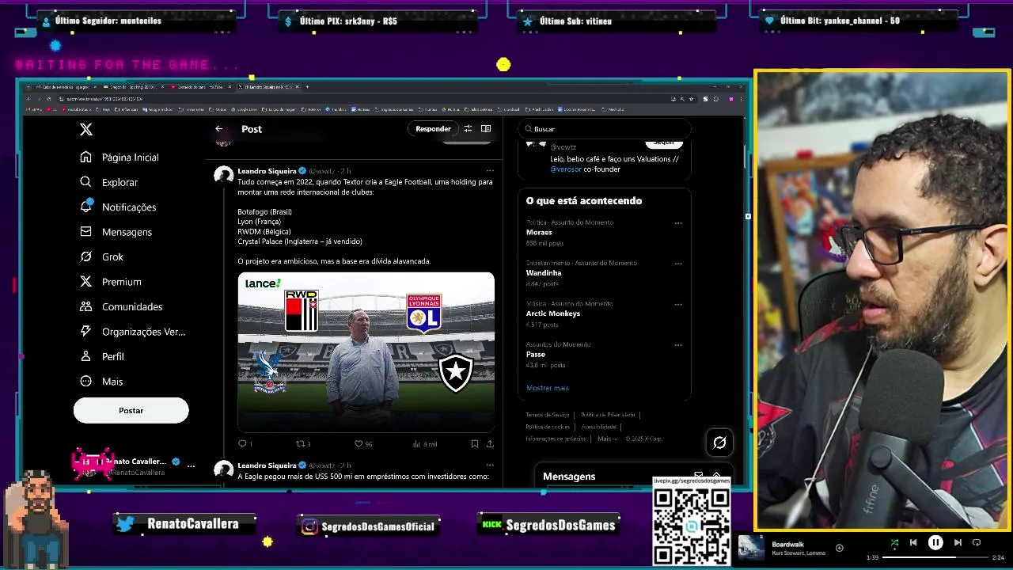Open a new browser tab with plus
This screenshot has width=1013, height=570.
[307, 87]
